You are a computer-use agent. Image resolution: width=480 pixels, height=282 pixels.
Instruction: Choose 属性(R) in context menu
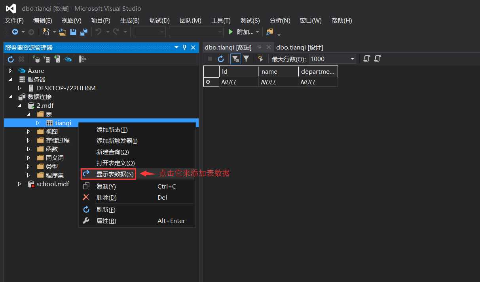click(137, 221)
